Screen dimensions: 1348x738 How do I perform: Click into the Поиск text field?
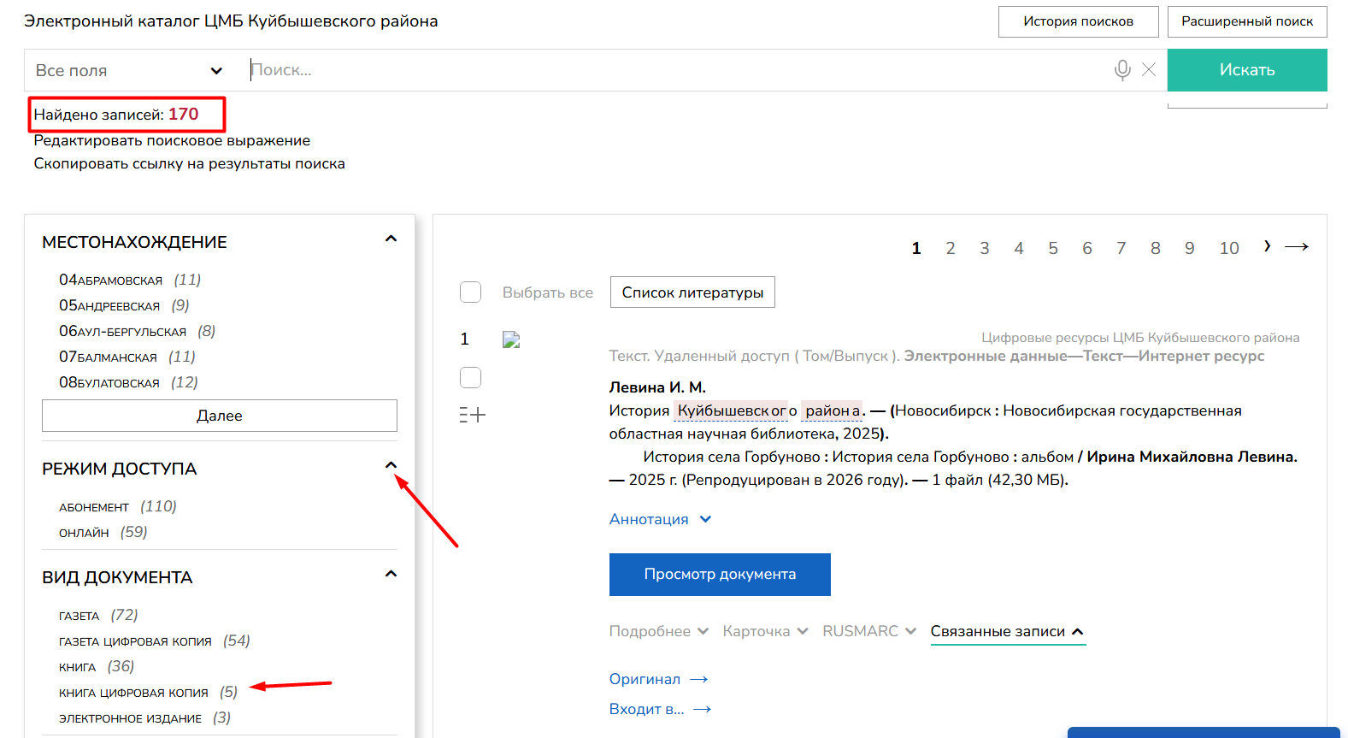pos(675,70)
